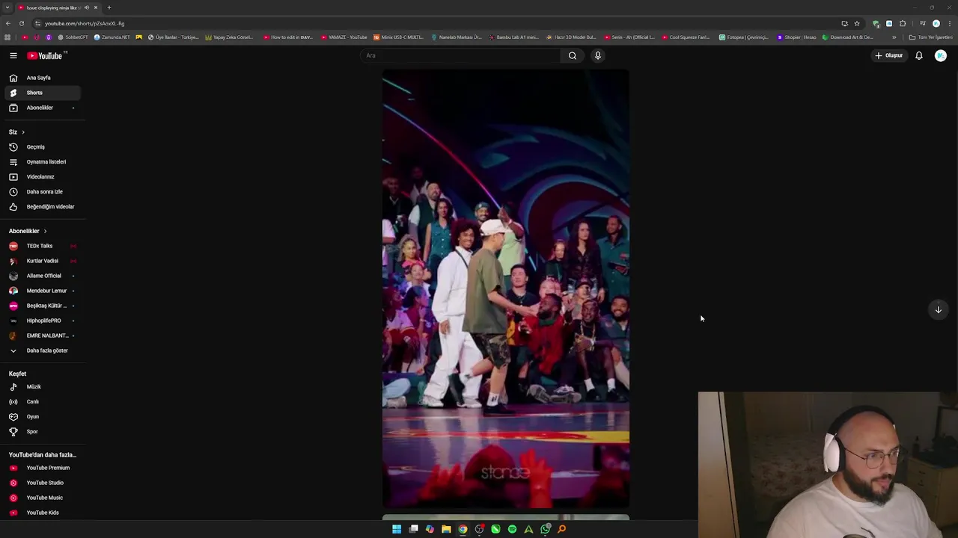958x538 pixels.
Task: Mute the tab via speaker icon
Action: coord(87,7)
